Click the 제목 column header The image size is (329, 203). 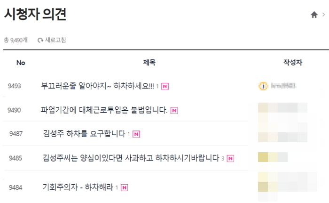pyautogui.click(x=149, y=63)
